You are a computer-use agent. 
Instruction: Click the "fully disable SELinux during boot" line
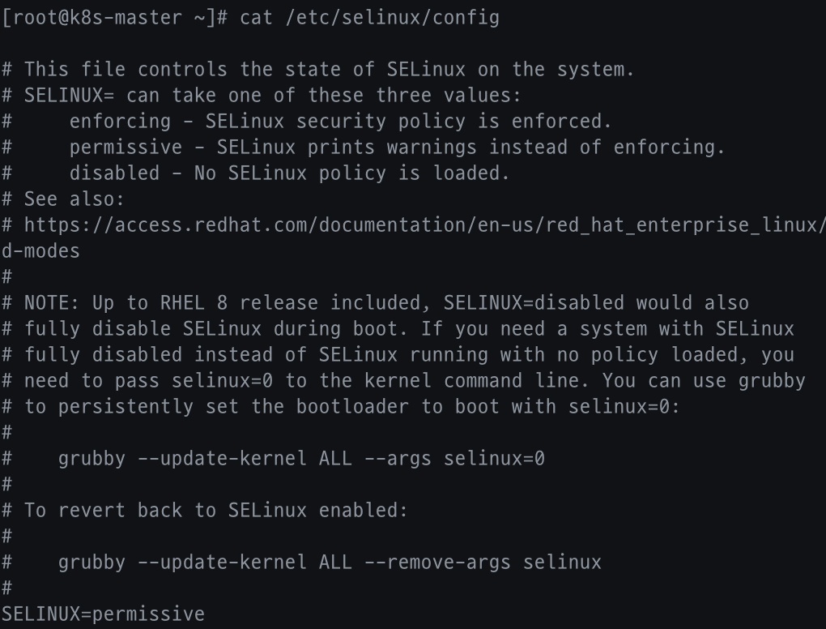coord(409,328)
